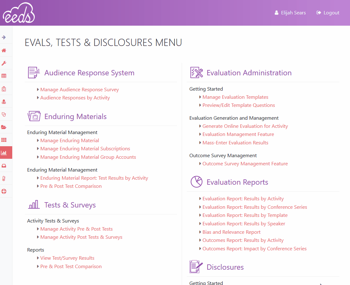Expand the arrow beside Bias and Relevance Report

click(200, 232)
